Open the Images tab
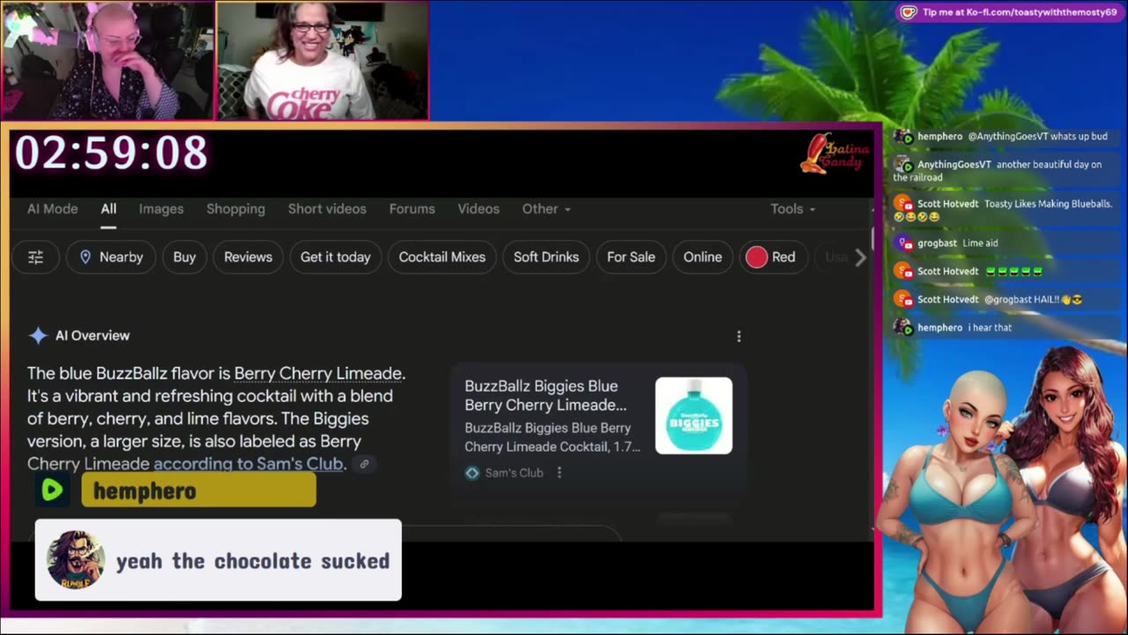This screenshot has width=1128, height=635. tap(161, 209)
